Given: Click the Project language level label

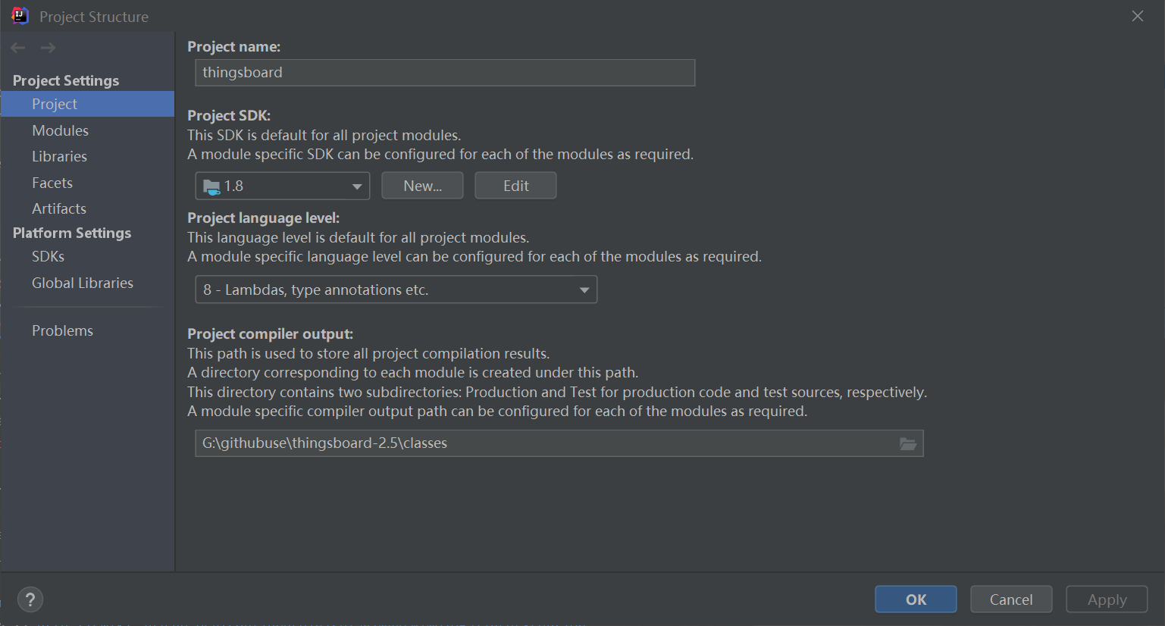Looking at the screenshot, I should click(264, 218).
